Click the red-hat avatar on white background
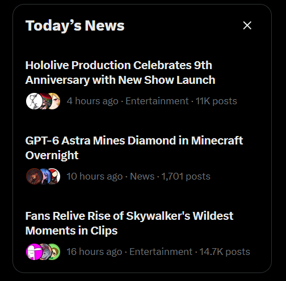Screen dimensions: 286x281 [56, 176]
